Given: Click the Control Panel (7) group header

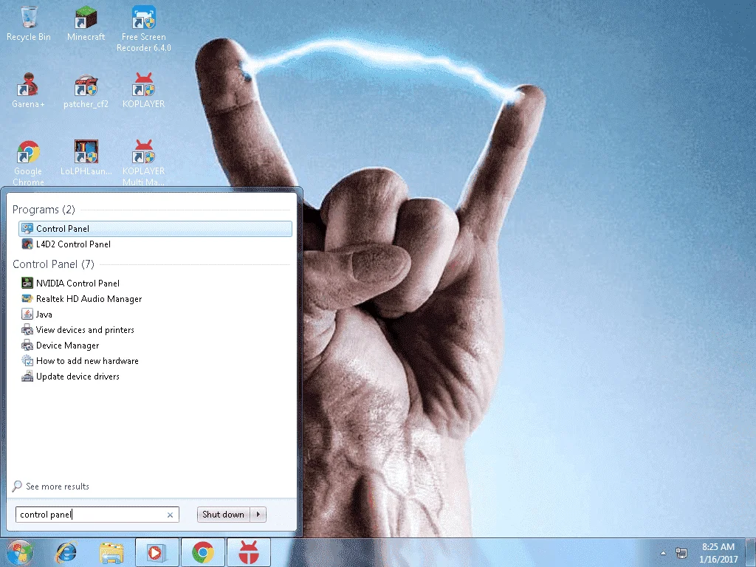Looking at the screenshot, I should click(x=53, y=264).
